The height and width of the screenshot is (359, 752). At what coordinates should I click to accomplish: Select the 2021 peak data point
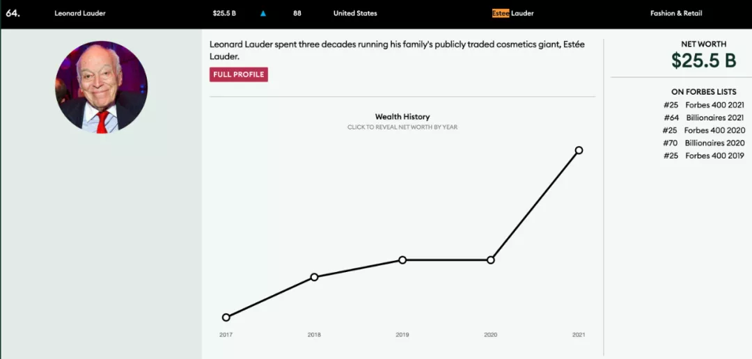[579, 150]
